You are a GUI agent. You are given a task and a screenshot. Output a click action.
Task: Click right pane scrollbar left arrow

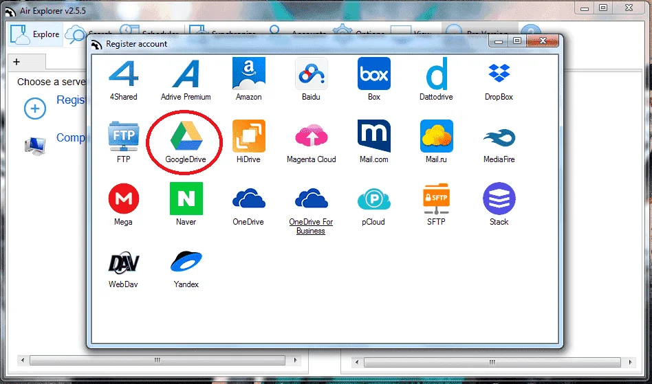357,362
